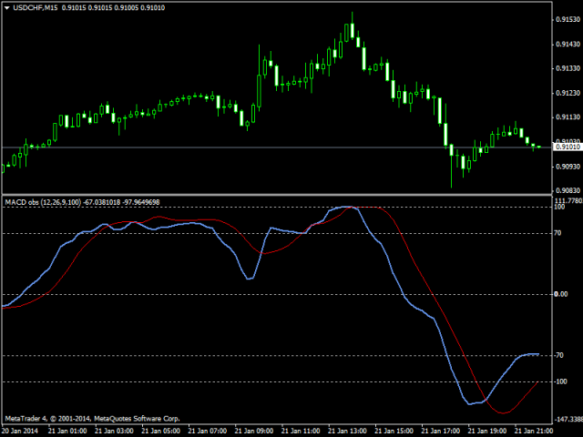Click the 21 Jan 21:00 time label
The height and width of the screenshot is (437, 583).
point(534,431)
